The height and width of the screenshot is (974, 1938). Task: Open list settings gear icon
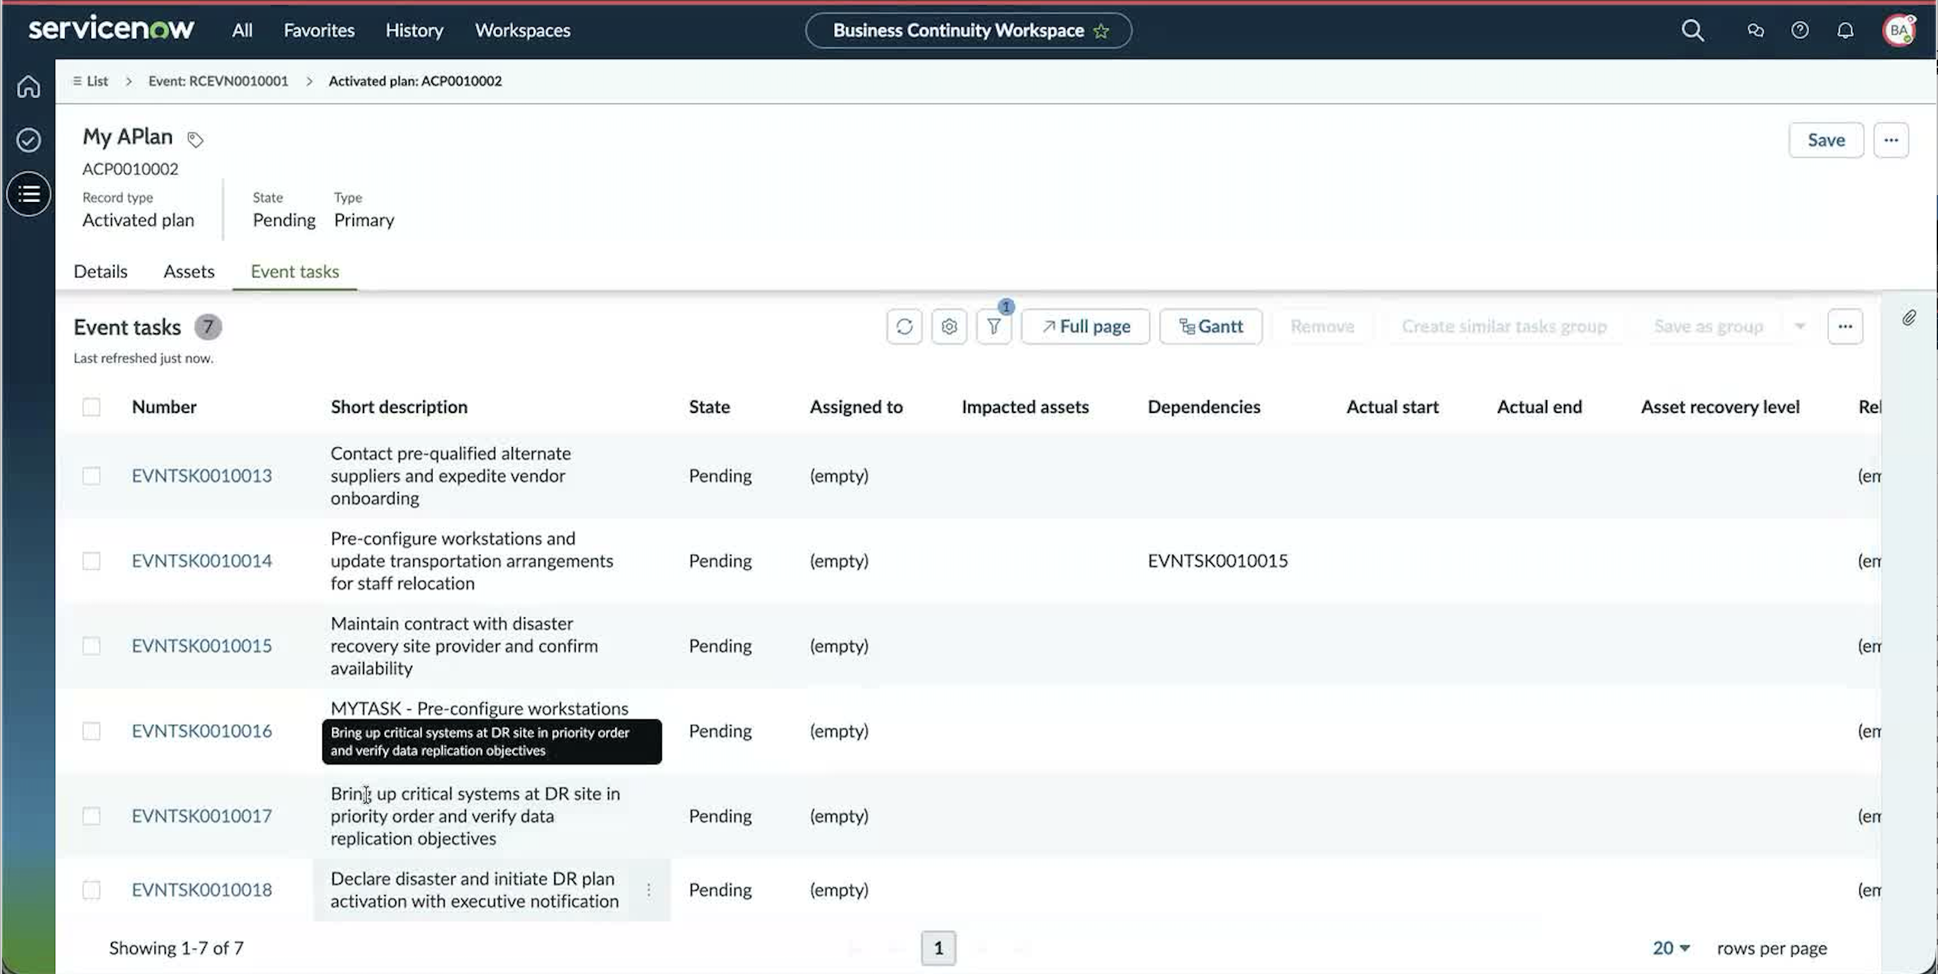949,326
